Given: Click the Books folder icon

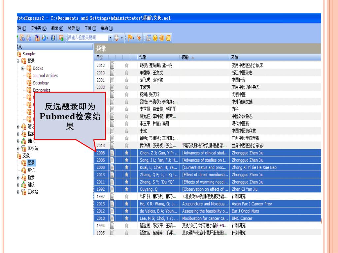Looking at the screenshot, I should click(29, 69).
